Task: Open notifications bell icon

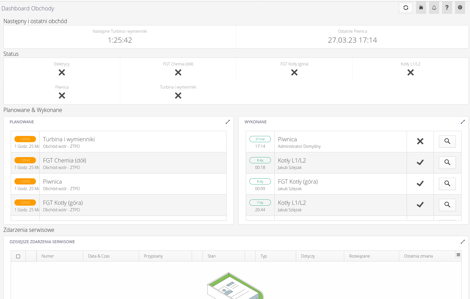Action: [434, 8]
